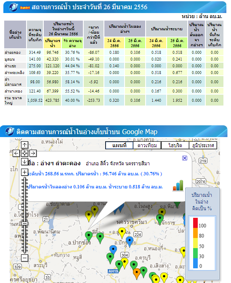Screen dimensions: 231x283
Task: Click the มูลบน reservoir name in the table
Action: [x=10, y=59]
